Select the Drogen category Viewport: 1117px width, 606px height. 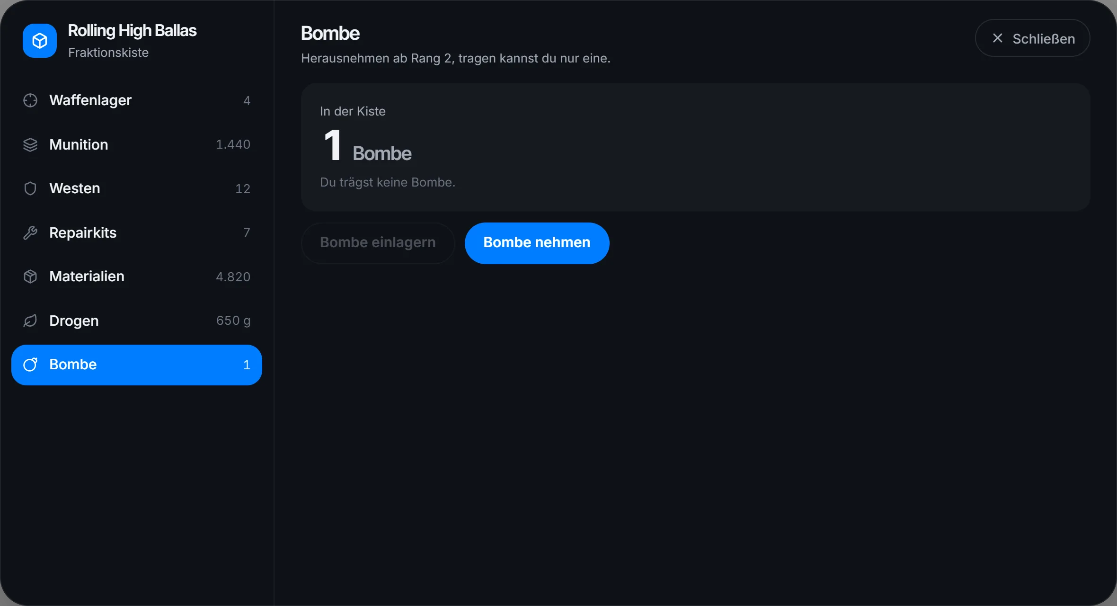[137, 321]
